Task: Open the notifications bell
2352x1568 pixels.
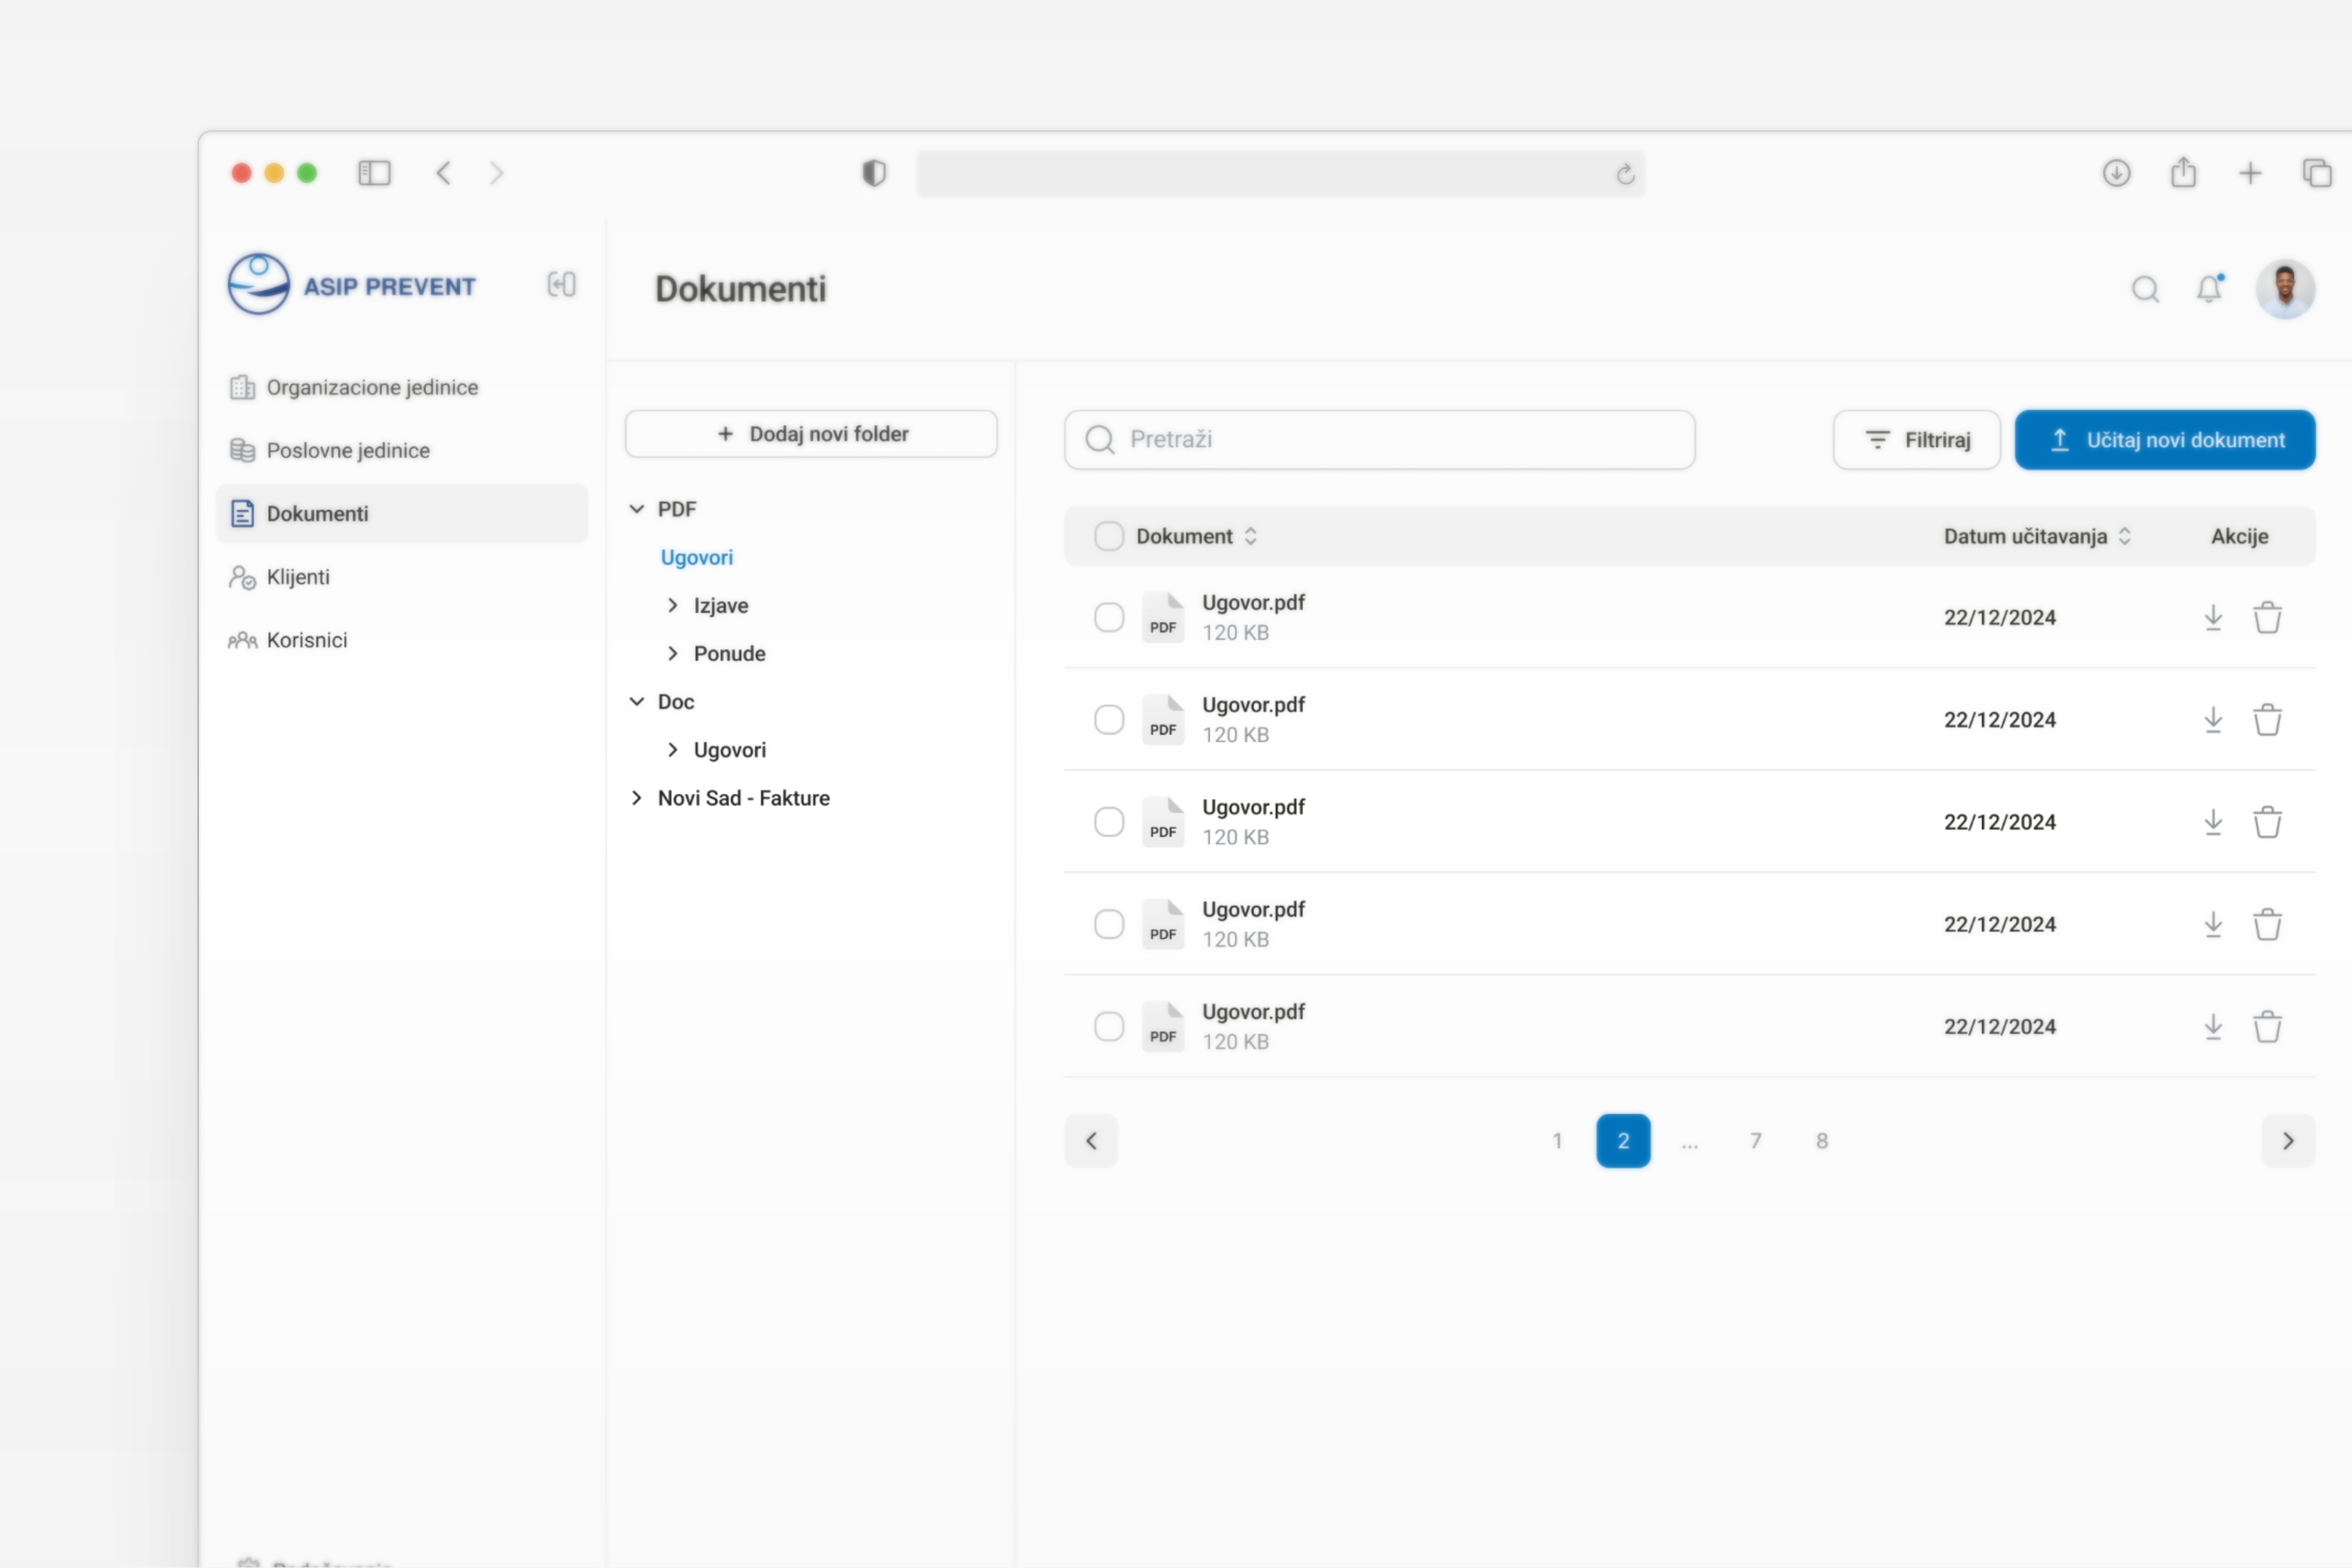Action: tap(2209, 289)
